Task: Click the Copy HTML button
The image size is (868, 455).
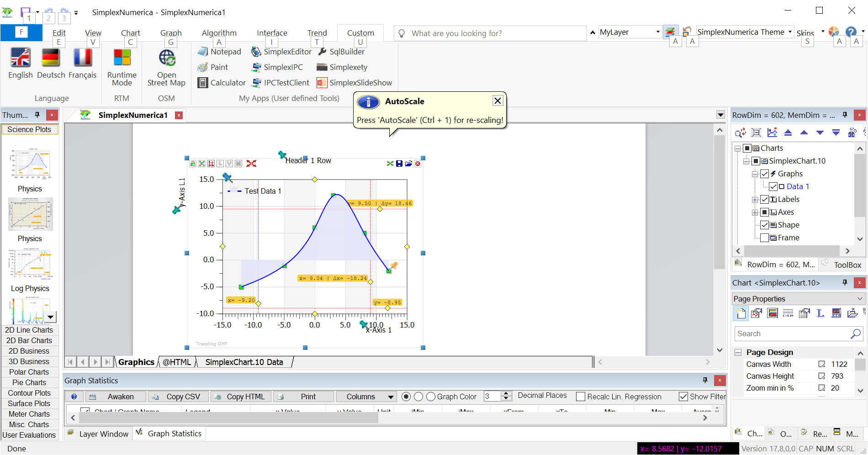Action: point(241,397)
